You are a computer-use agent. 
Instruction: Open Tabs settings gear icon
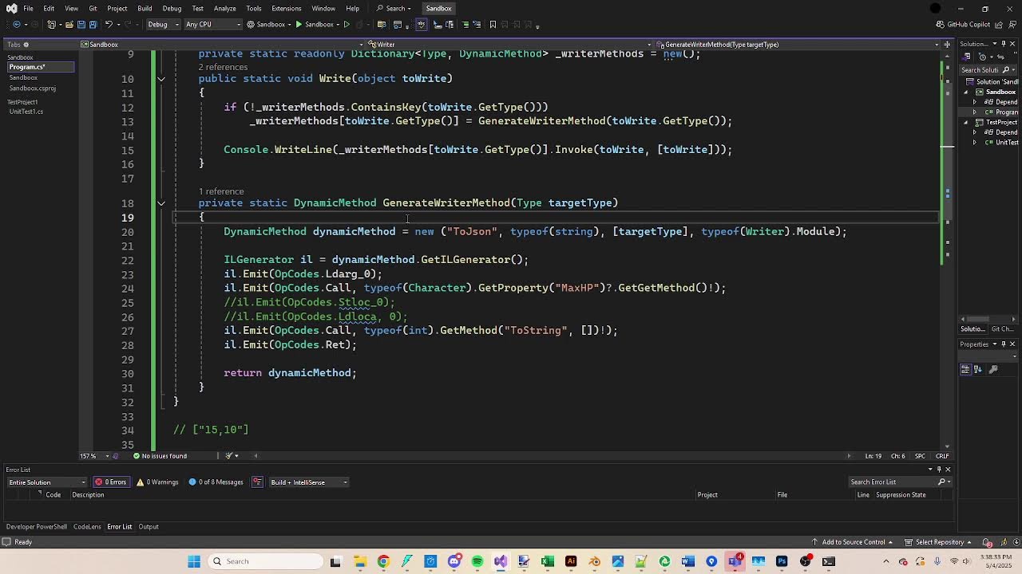point(26,45)
